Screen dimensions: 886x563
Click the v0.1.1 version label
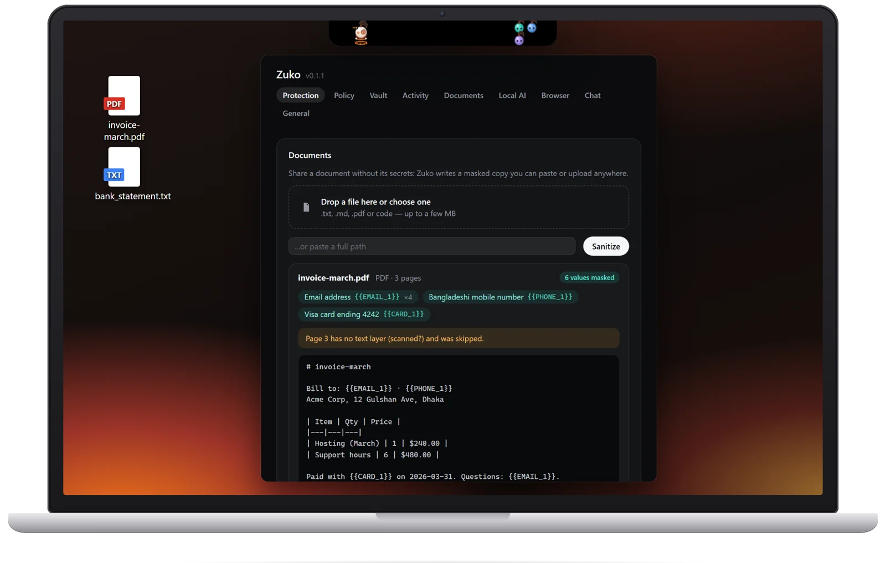[315, 76]
